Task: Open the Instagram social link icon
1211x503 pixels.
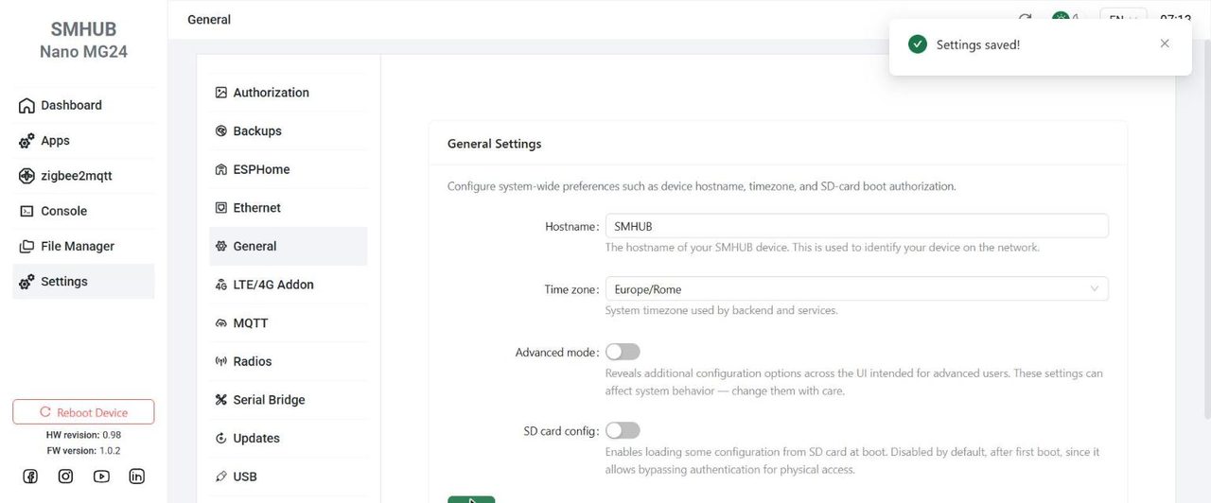Action: pos(65,477)
